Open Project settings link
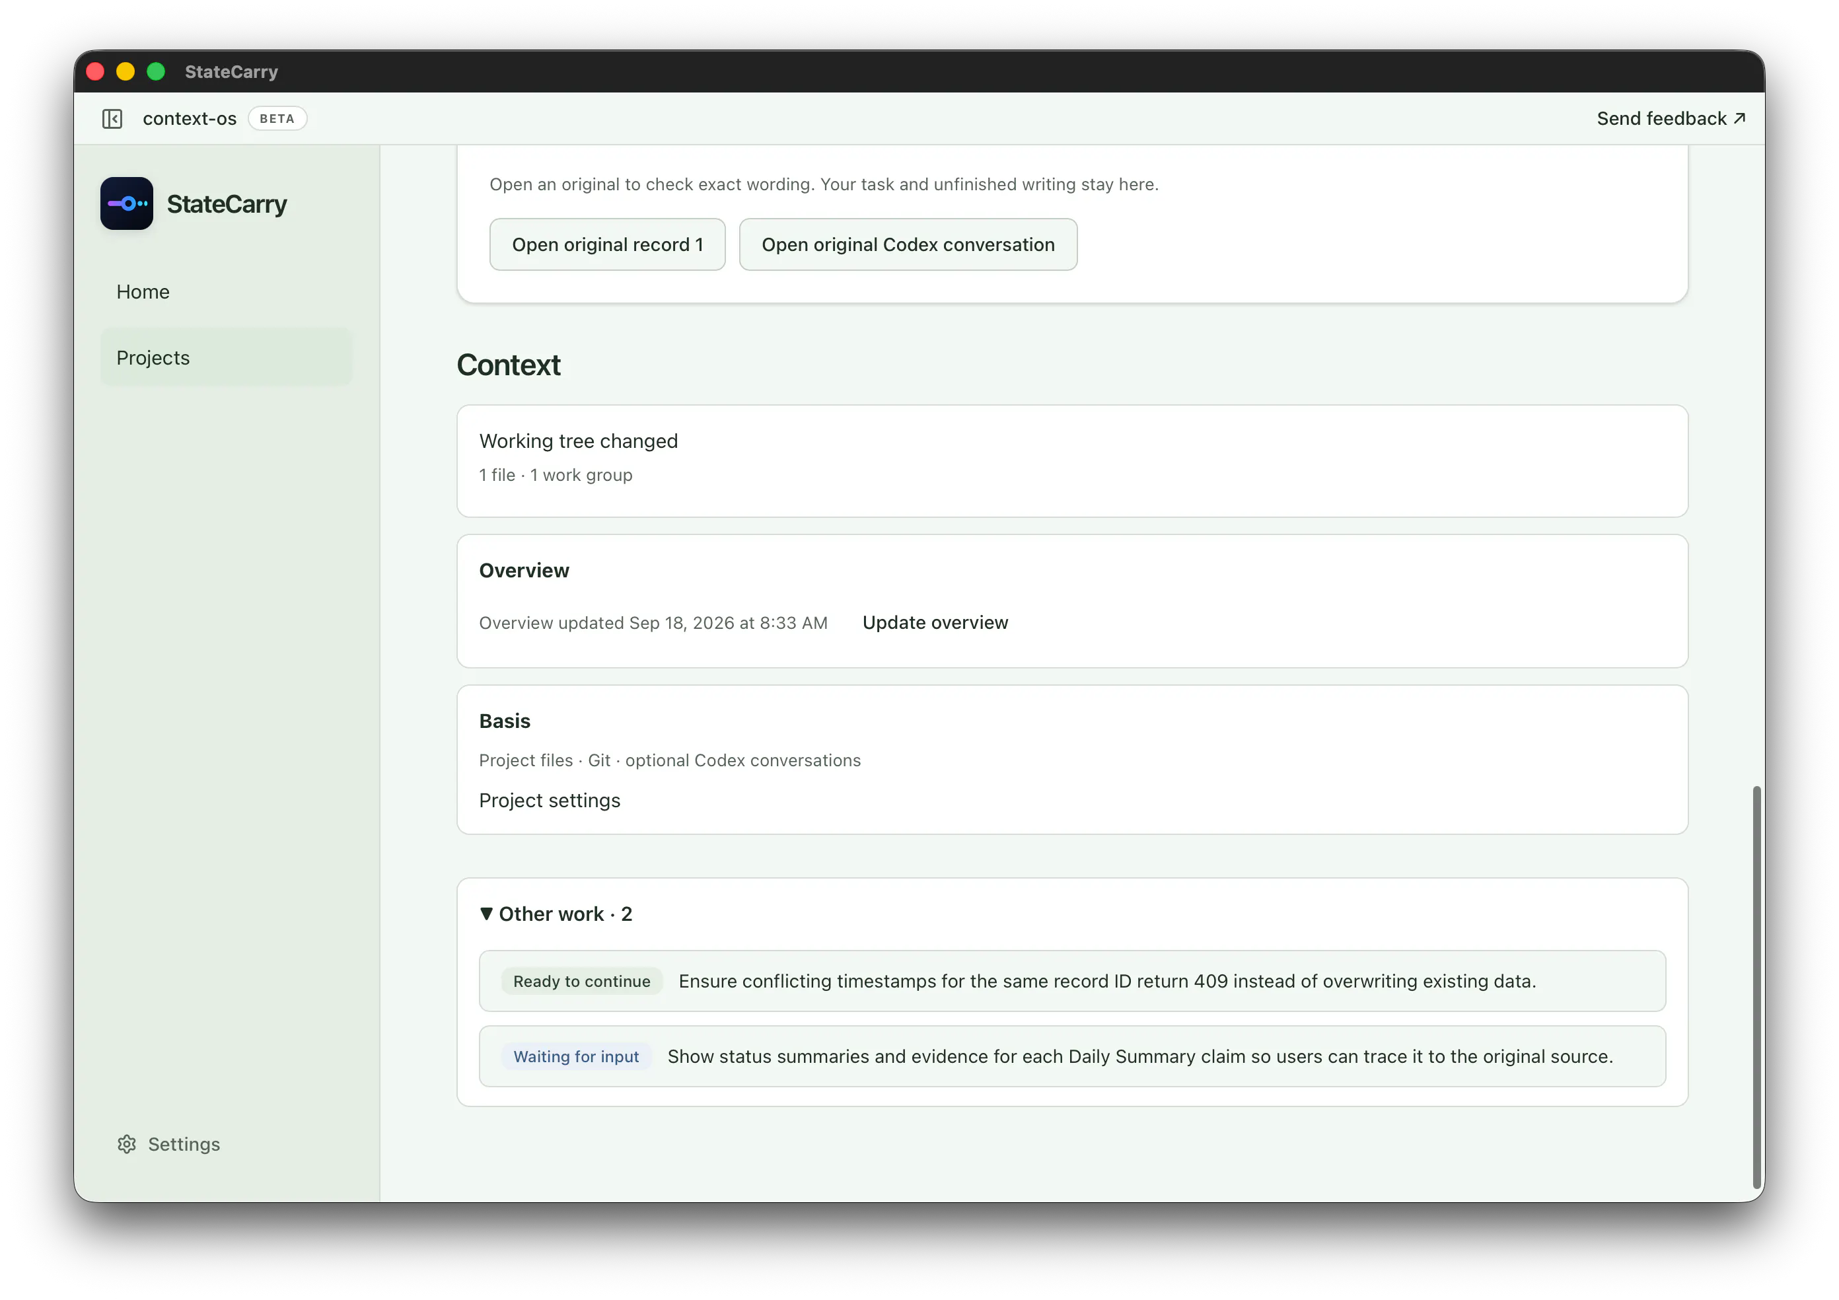 (550, 800)
